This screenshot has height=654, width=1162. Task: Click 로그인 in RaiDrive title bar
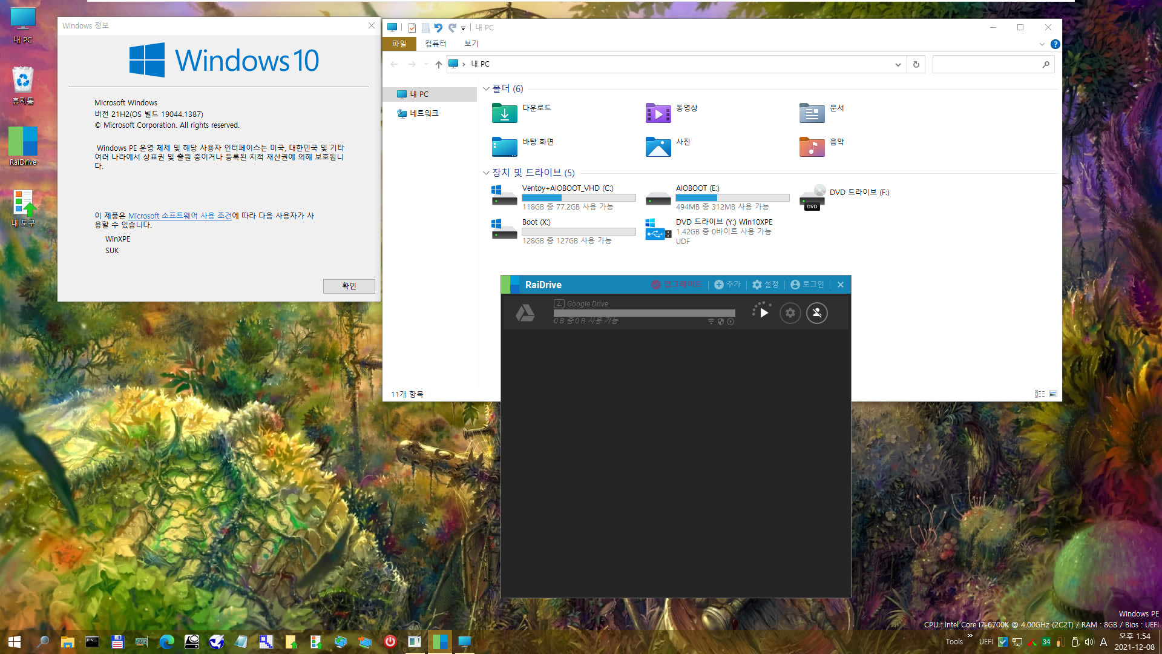(x=807, y=285)
